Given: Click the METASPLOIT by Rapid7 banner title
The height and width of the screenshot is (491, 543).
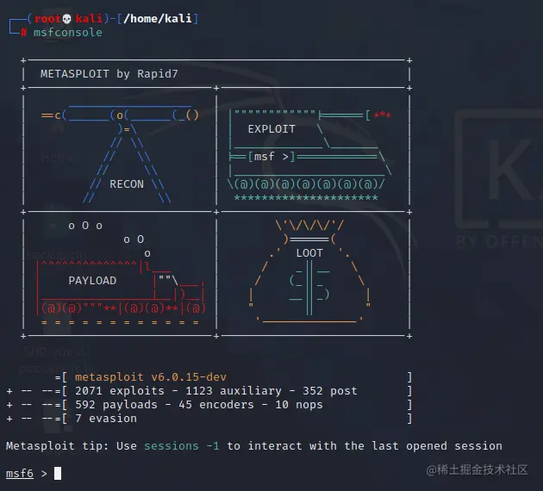Looking at the screenshot, I should tap(109, 74).
